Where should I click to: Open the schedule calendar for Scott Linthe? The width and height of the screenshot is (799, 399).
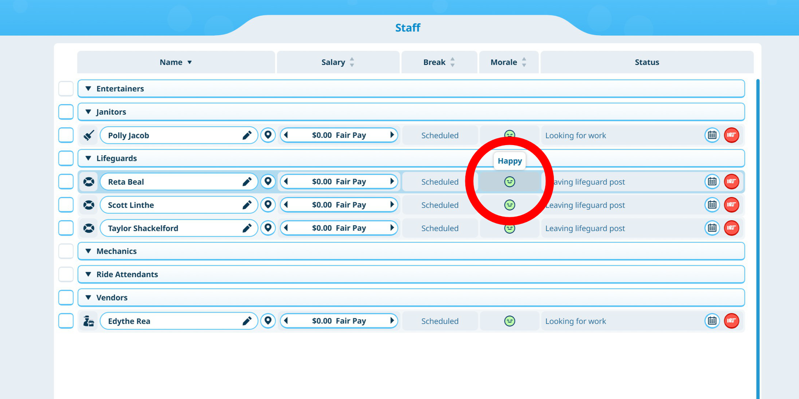(x=712, y=205)
